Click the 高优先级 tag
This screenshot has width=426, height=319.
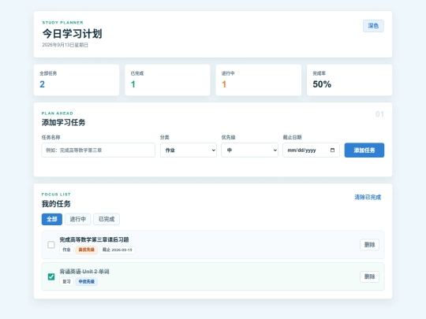pyautogui.click(x=87, y=250)
